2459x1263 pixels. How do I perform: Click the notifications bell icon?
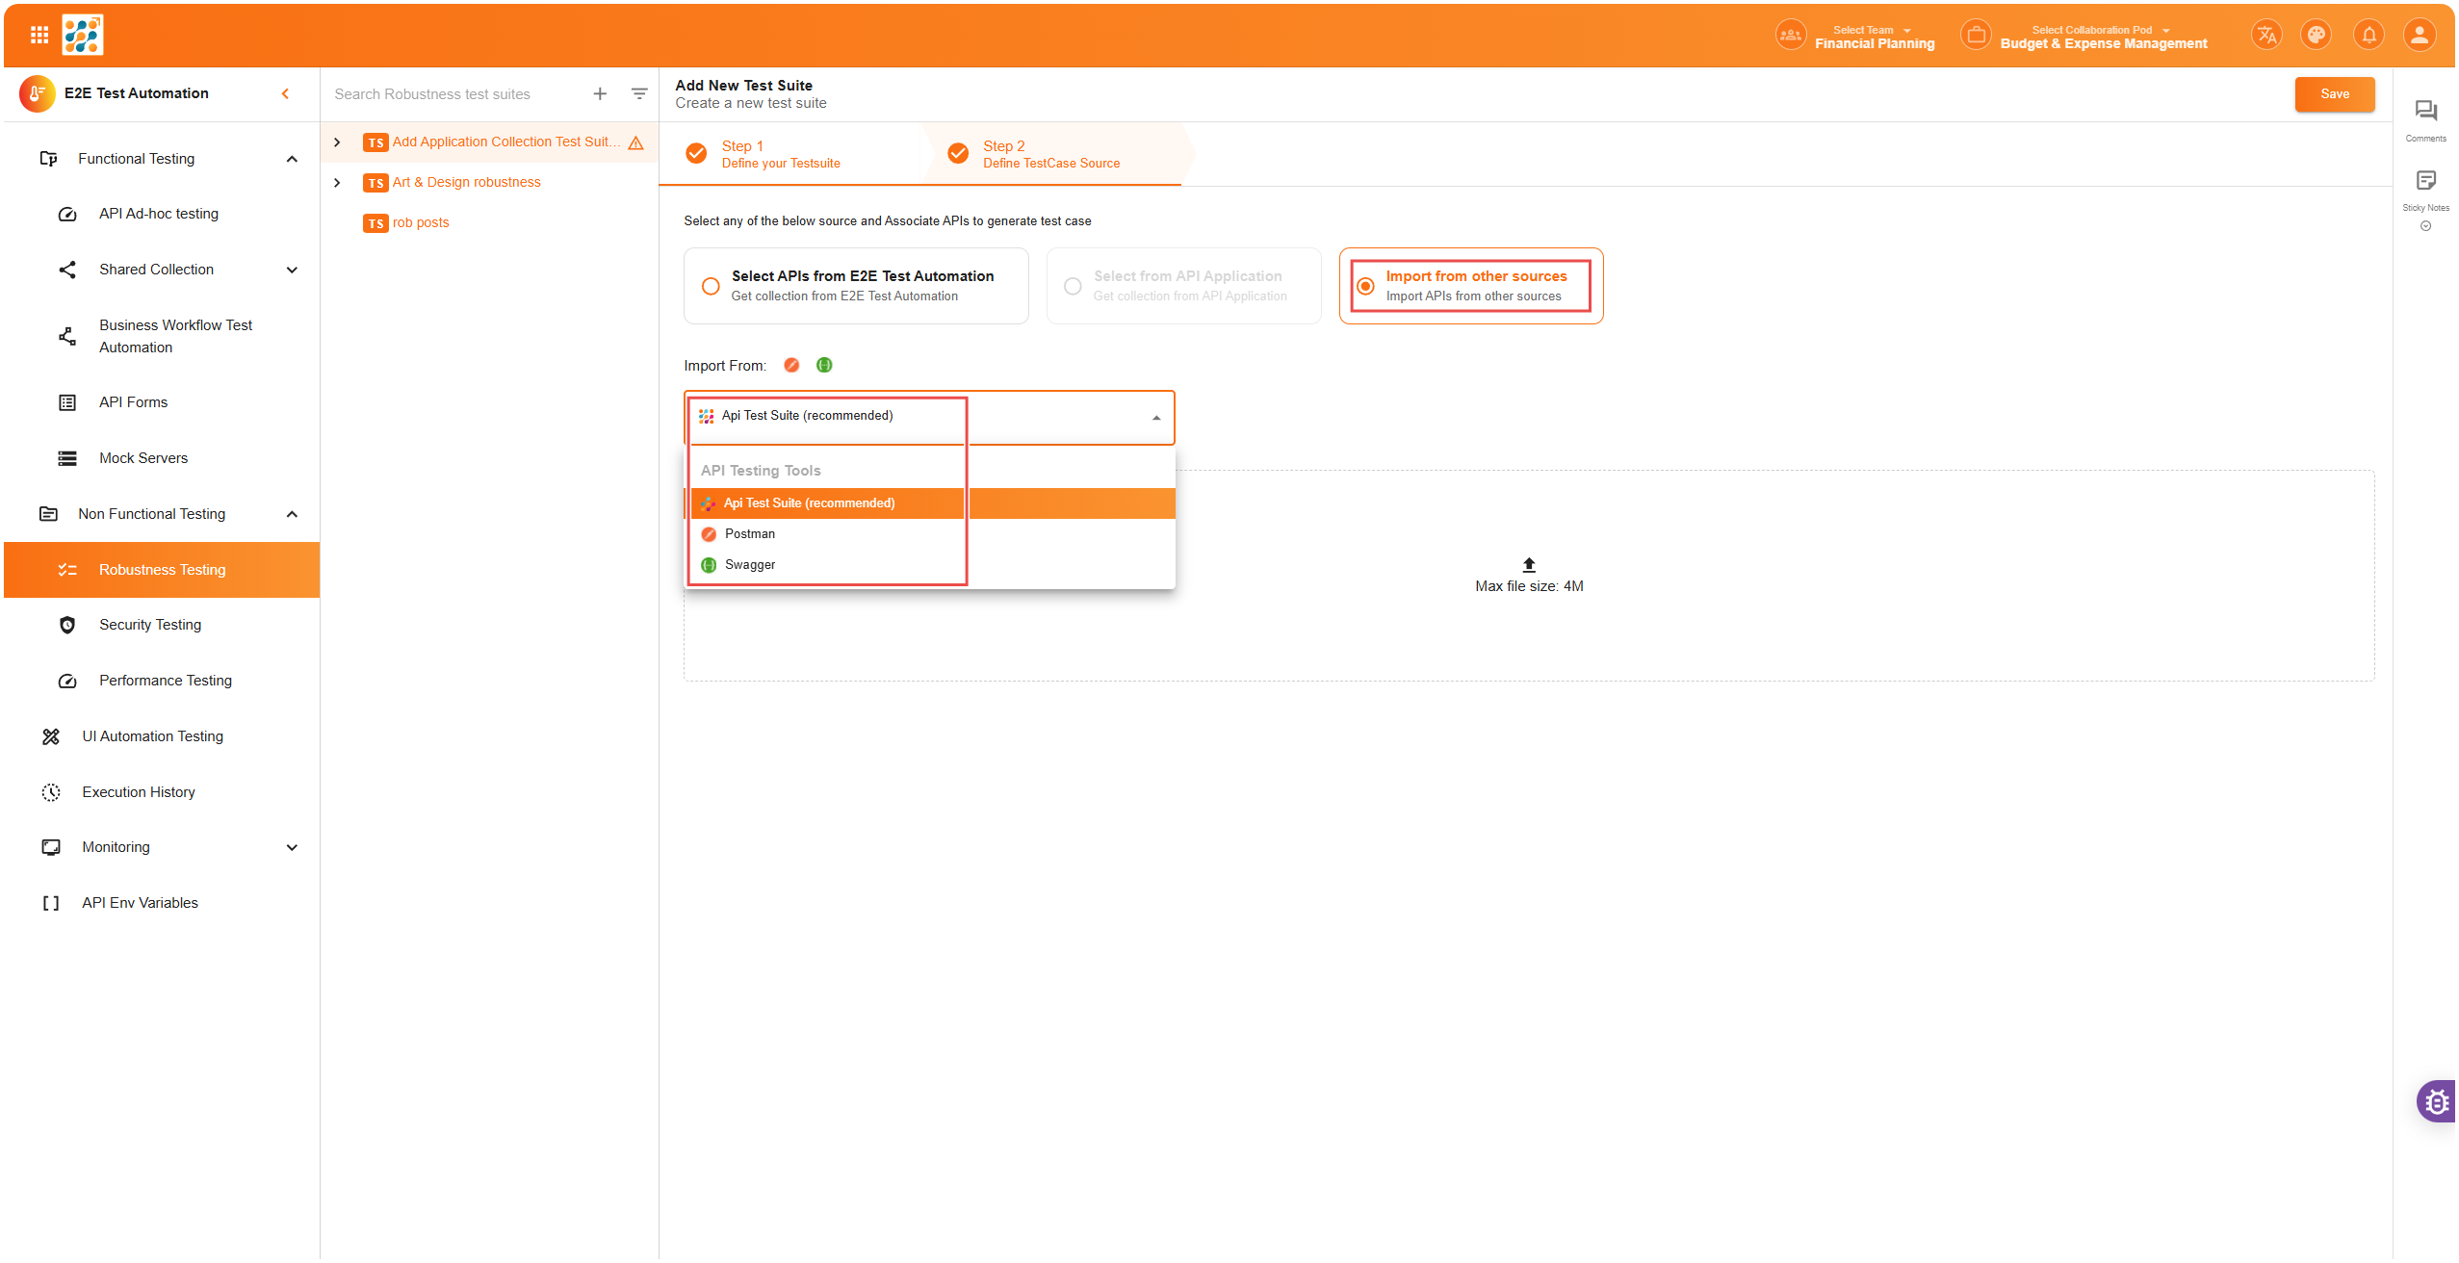click(2368, 36)
